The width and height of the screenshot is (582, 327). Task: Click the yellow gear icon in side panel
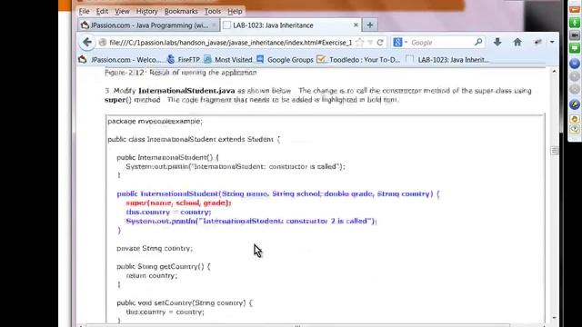point(575,119)
